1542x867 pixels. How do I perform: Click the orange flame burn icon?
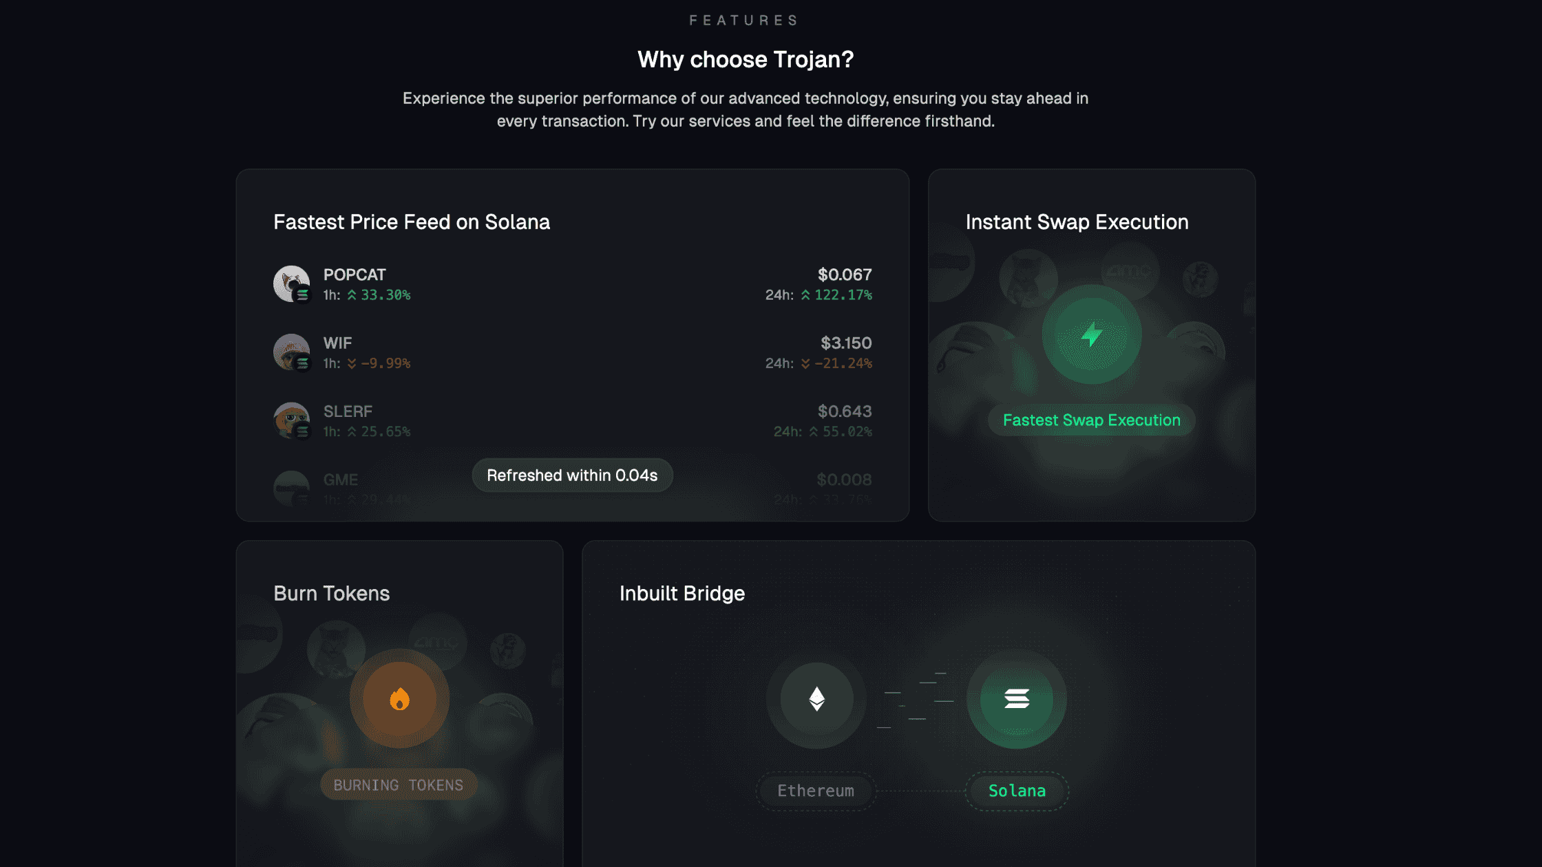click(x=399, y=699)
